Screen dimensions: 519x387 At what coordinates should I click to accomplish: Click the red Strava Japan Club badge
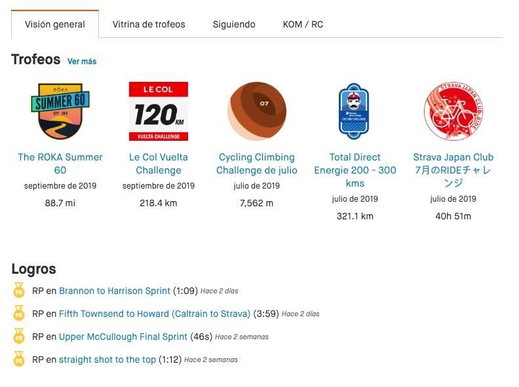453,111
